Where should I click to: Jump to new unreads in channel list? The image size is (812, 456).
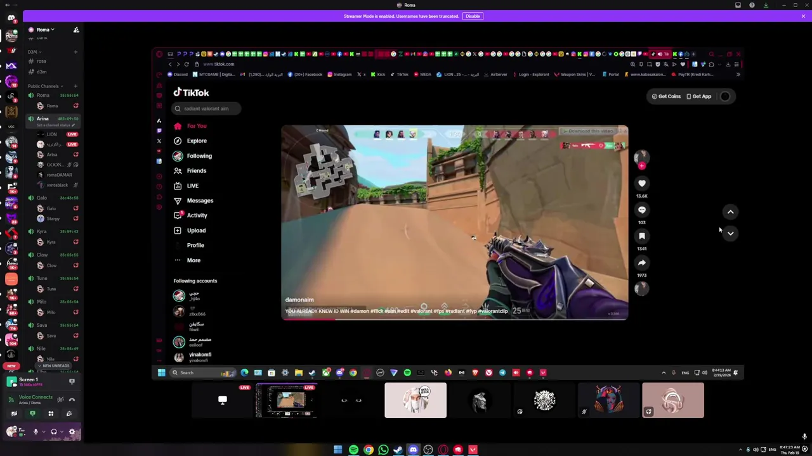pos(53,366)
